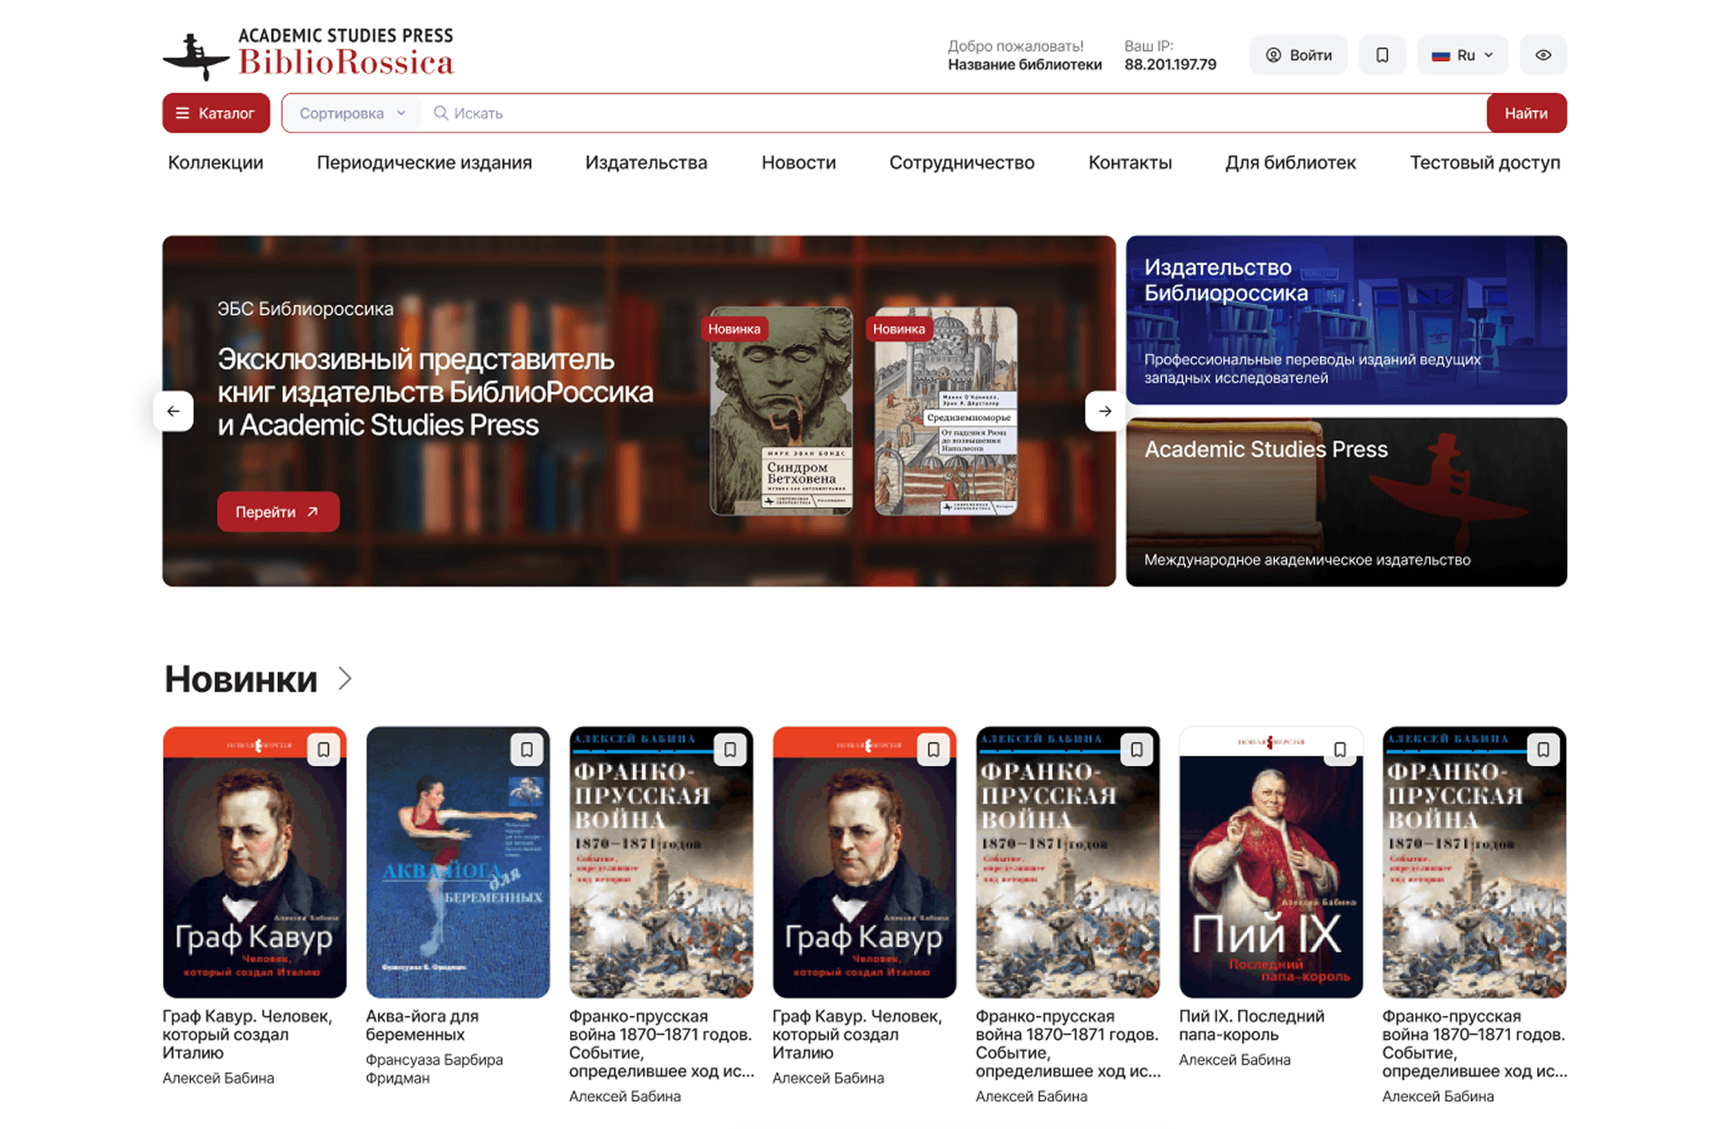Image resolution: width=1732 pixels, height=1129 pixels.
Task: Open Аква-йога для беременных cover image
Action: click(x=458, y=863)
